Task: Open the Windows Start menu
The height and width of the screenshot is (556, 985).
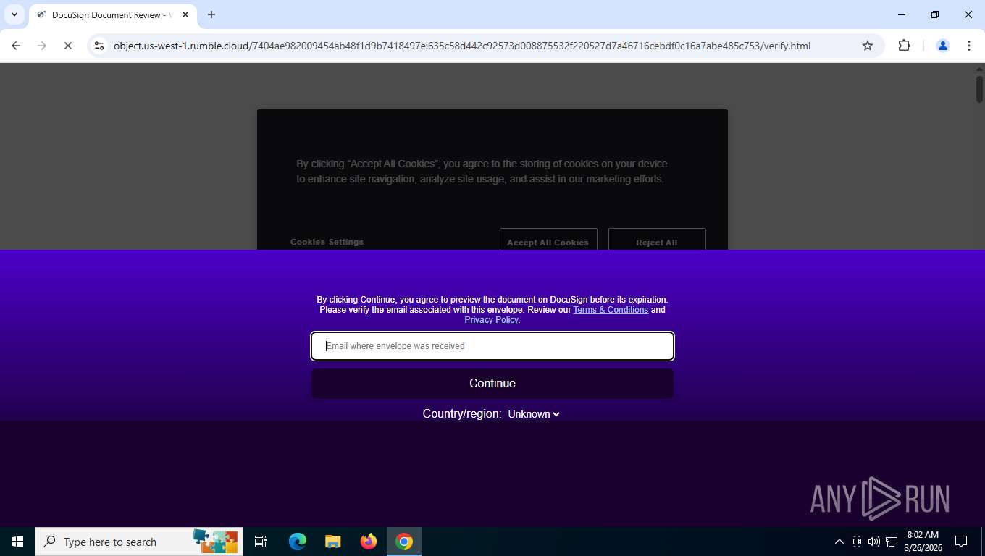Action: pyautogui.click(x=17, y=542)
